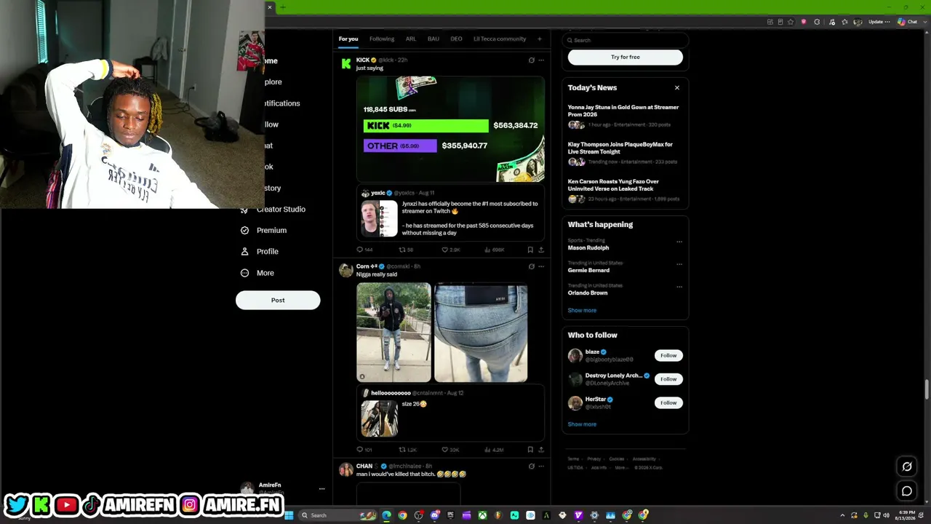Open the Premium sidebar icon
Image resolution: width=931 pixels, height=524 pixels.
(x=245, y=230)
